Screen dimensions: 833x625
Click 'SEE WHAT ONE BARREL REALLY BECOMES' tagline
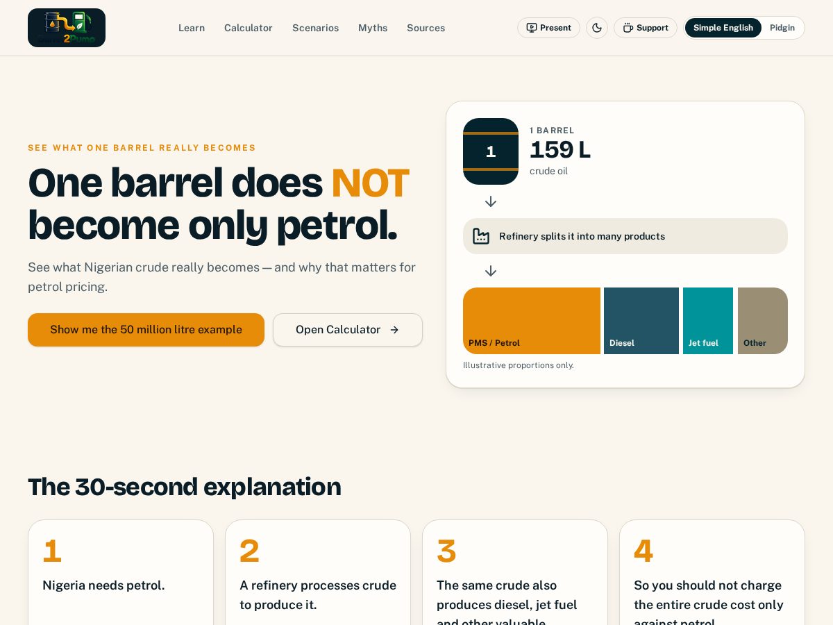(x=142, y=148)
